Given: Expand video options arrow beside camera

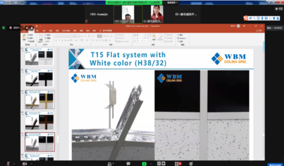Looking at the screenshot, I should pyautogui.click(x=31, y=164).
